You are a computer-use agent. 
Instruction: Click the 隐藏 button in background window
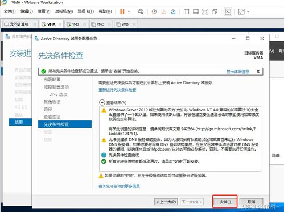click(x=276, y=156)
